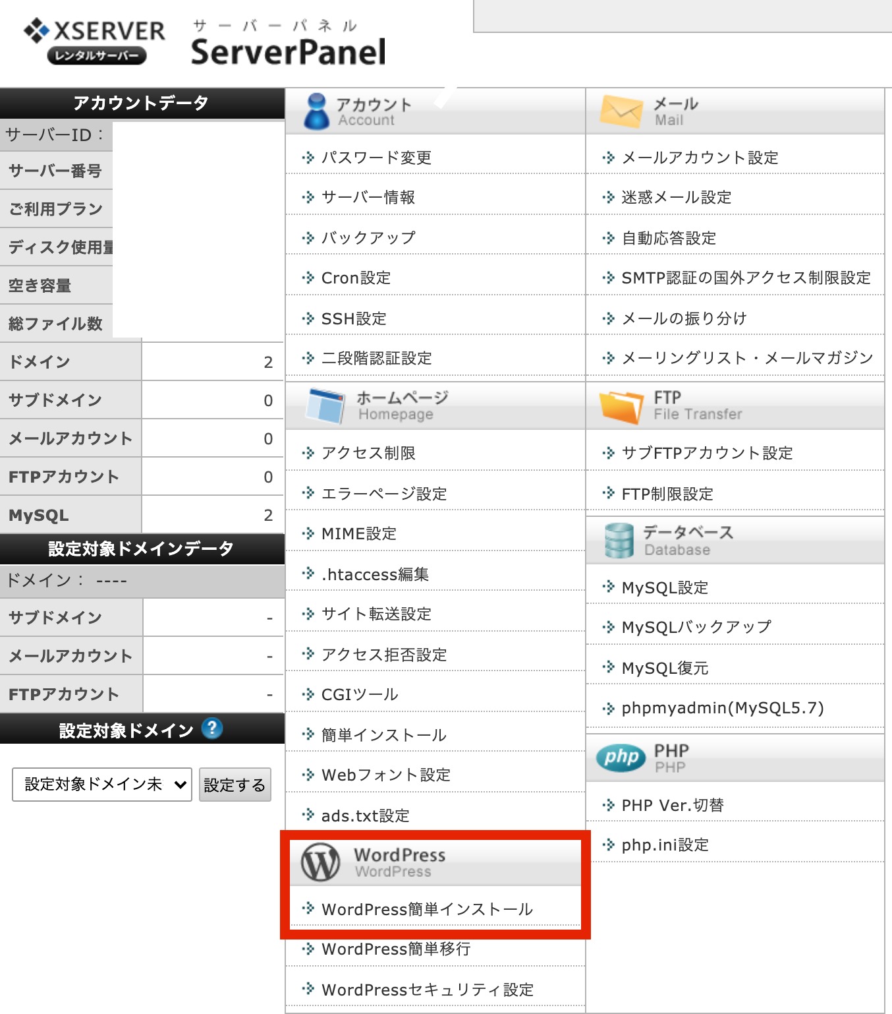Click the PHP logo icon
Image resolution: width=892 pixels, height=1014 pixels.
[x=621, y=758]
